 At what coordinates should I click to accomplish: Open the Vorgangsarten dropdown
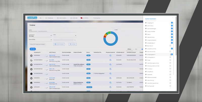click(40, 36)
